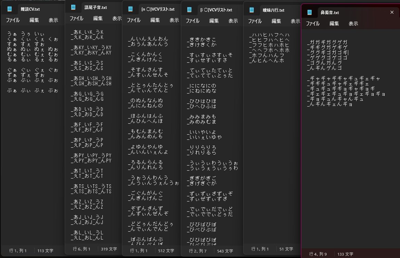Click line _えTS_おTS_んTS in 語尾子音.txt
Image resolution: width=400 pixels, height=258 pixels.
click(x=91, y=192)
